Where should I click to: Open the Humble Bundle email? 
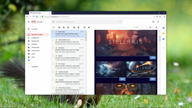(68, 74)
